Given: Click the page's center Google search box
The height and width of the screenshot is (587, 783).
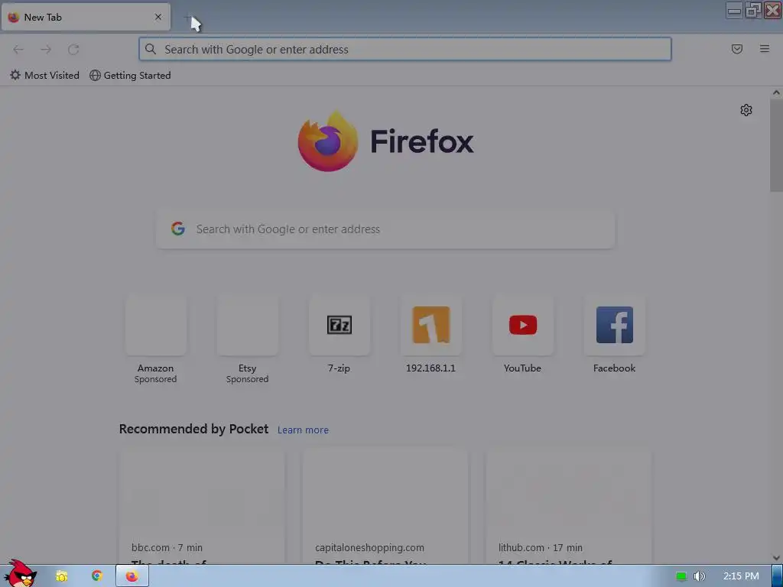Looking at the screenshot, I should (385, 229).
